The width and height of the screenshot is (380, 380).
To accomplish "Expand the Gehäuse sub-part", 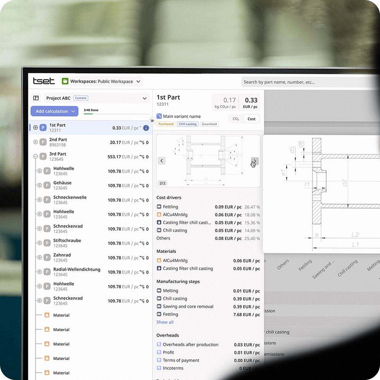I will (x=40, y=185).
